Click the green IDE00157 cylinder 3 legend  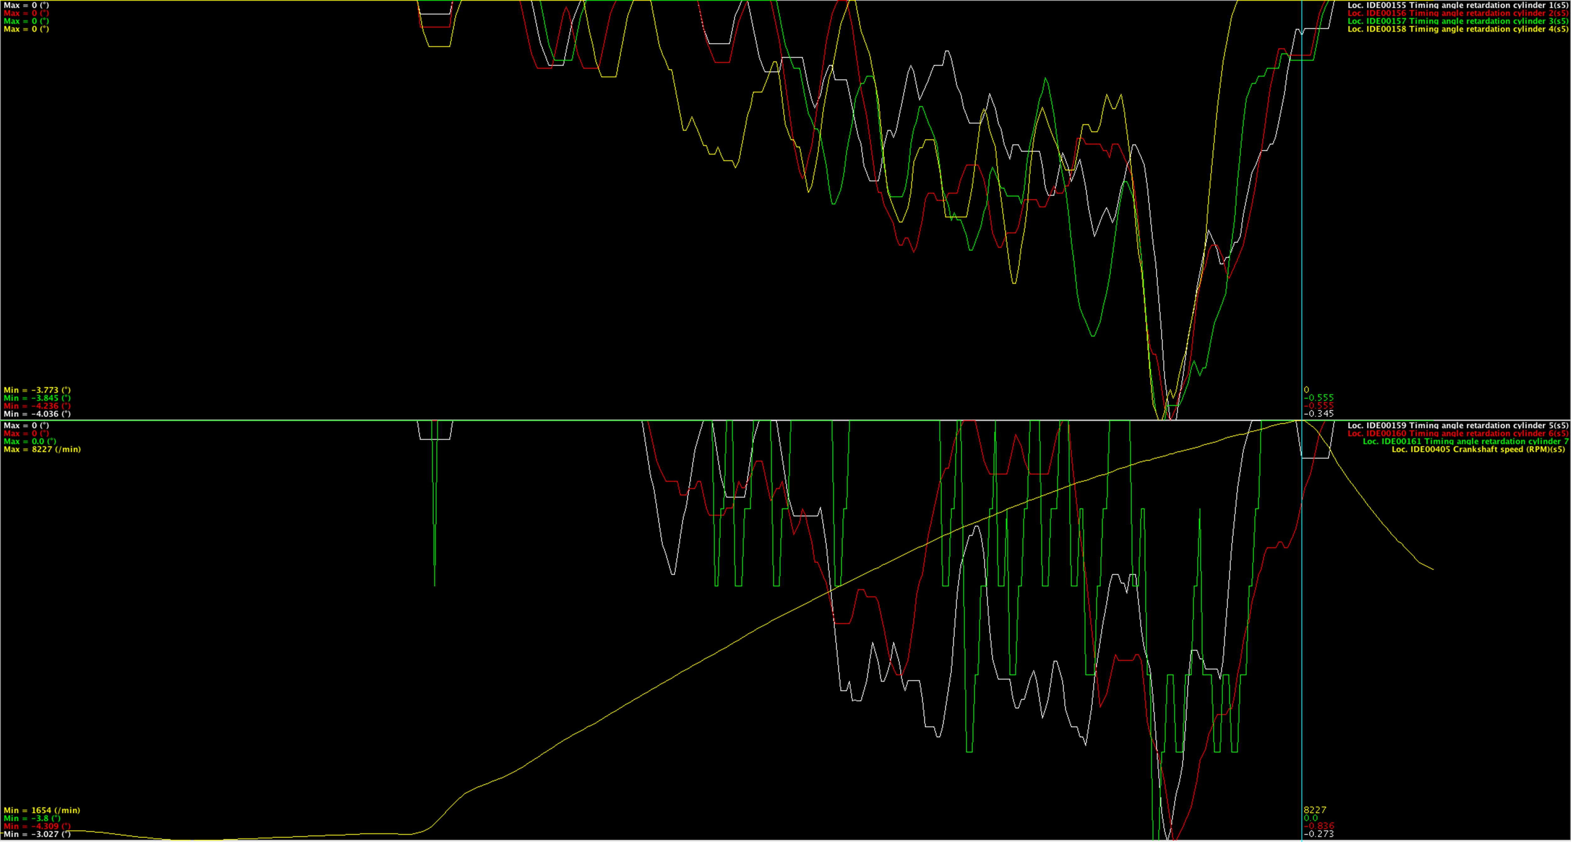click(x=1457, y=21)
